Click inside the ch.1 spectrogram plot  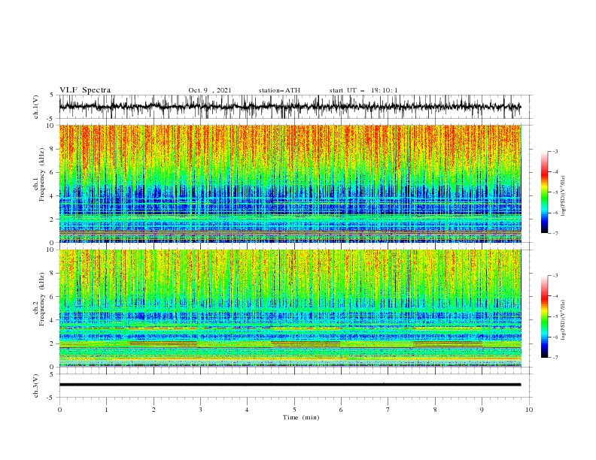coord(290,183)
